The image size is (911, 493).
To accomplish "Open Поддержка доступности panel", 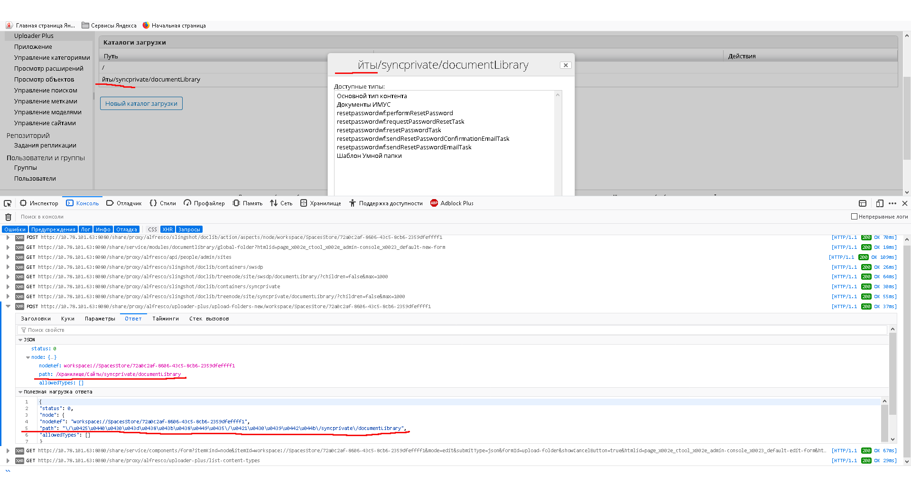I will tap(386, 203).
